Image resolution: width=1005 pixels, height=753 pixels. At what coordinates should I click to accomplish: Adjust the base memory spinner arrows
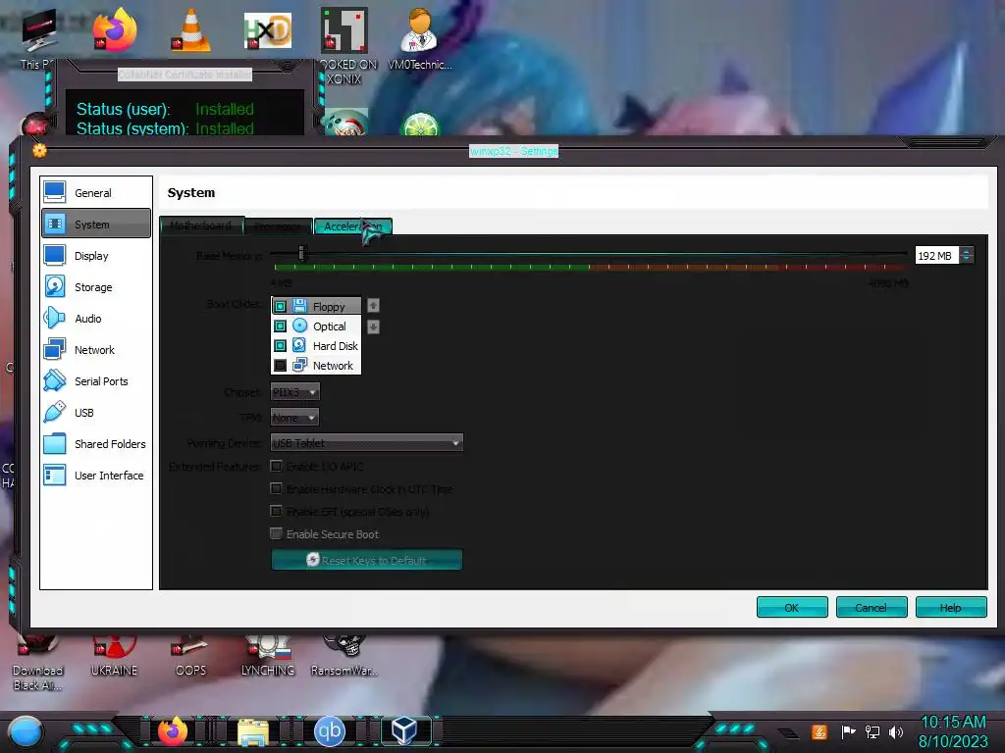[x=967, y=256]
